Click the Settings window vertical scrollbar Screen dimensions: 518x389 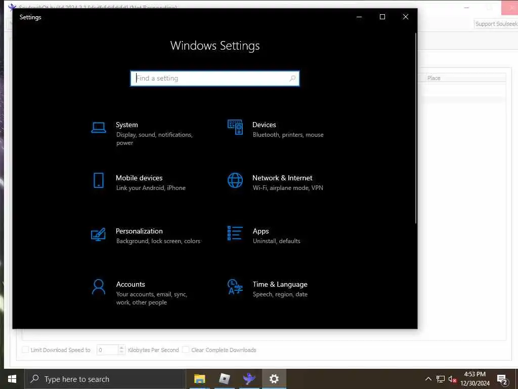pyautogui.click(x=416, y=128)
